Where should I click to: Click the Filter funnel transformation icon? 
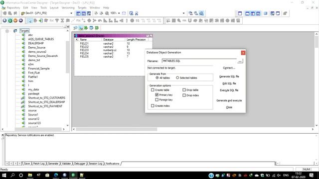click(x=57, y=20)
